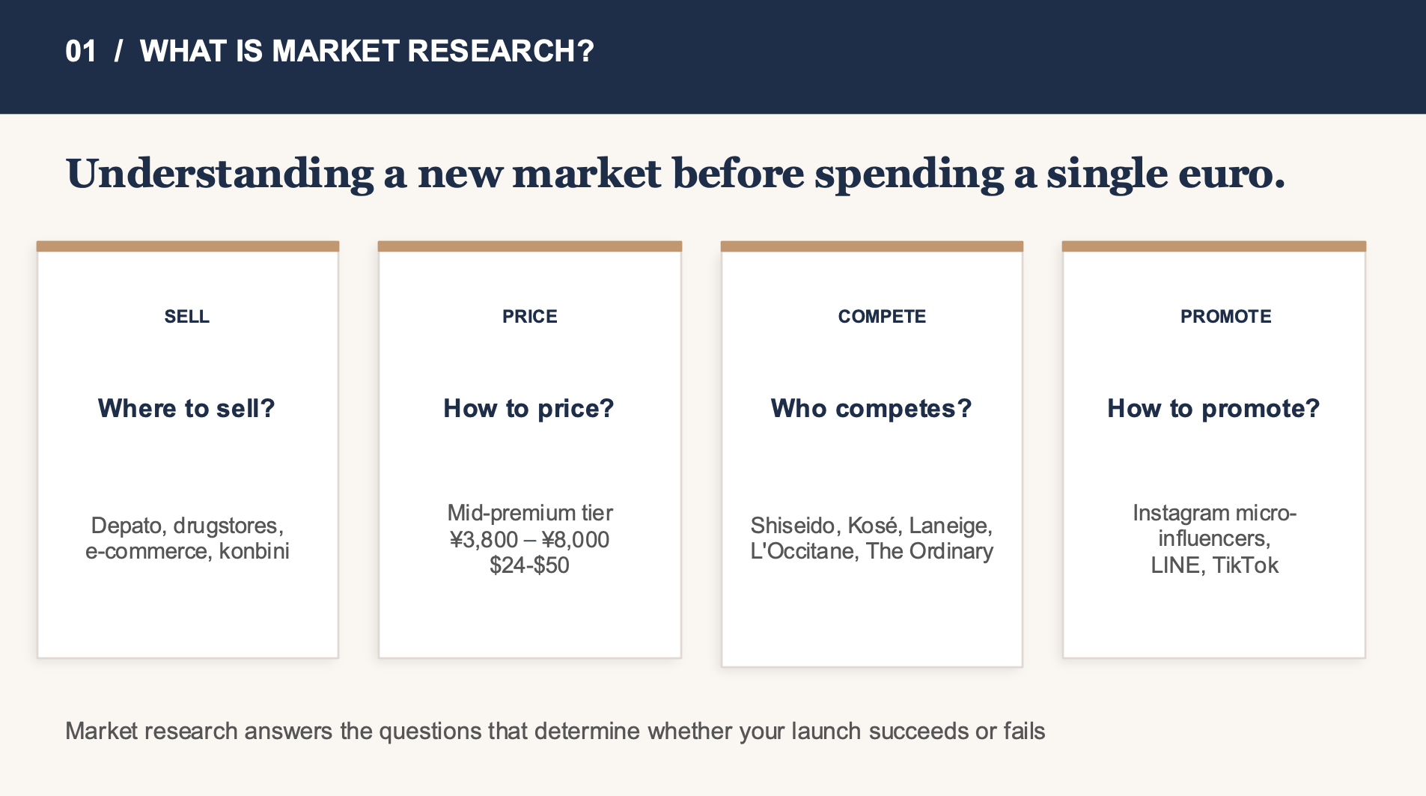The height and width of the screenshot is (796, 1426).
Task: Select the '01' section number in header
Action: tap(81, 51)
